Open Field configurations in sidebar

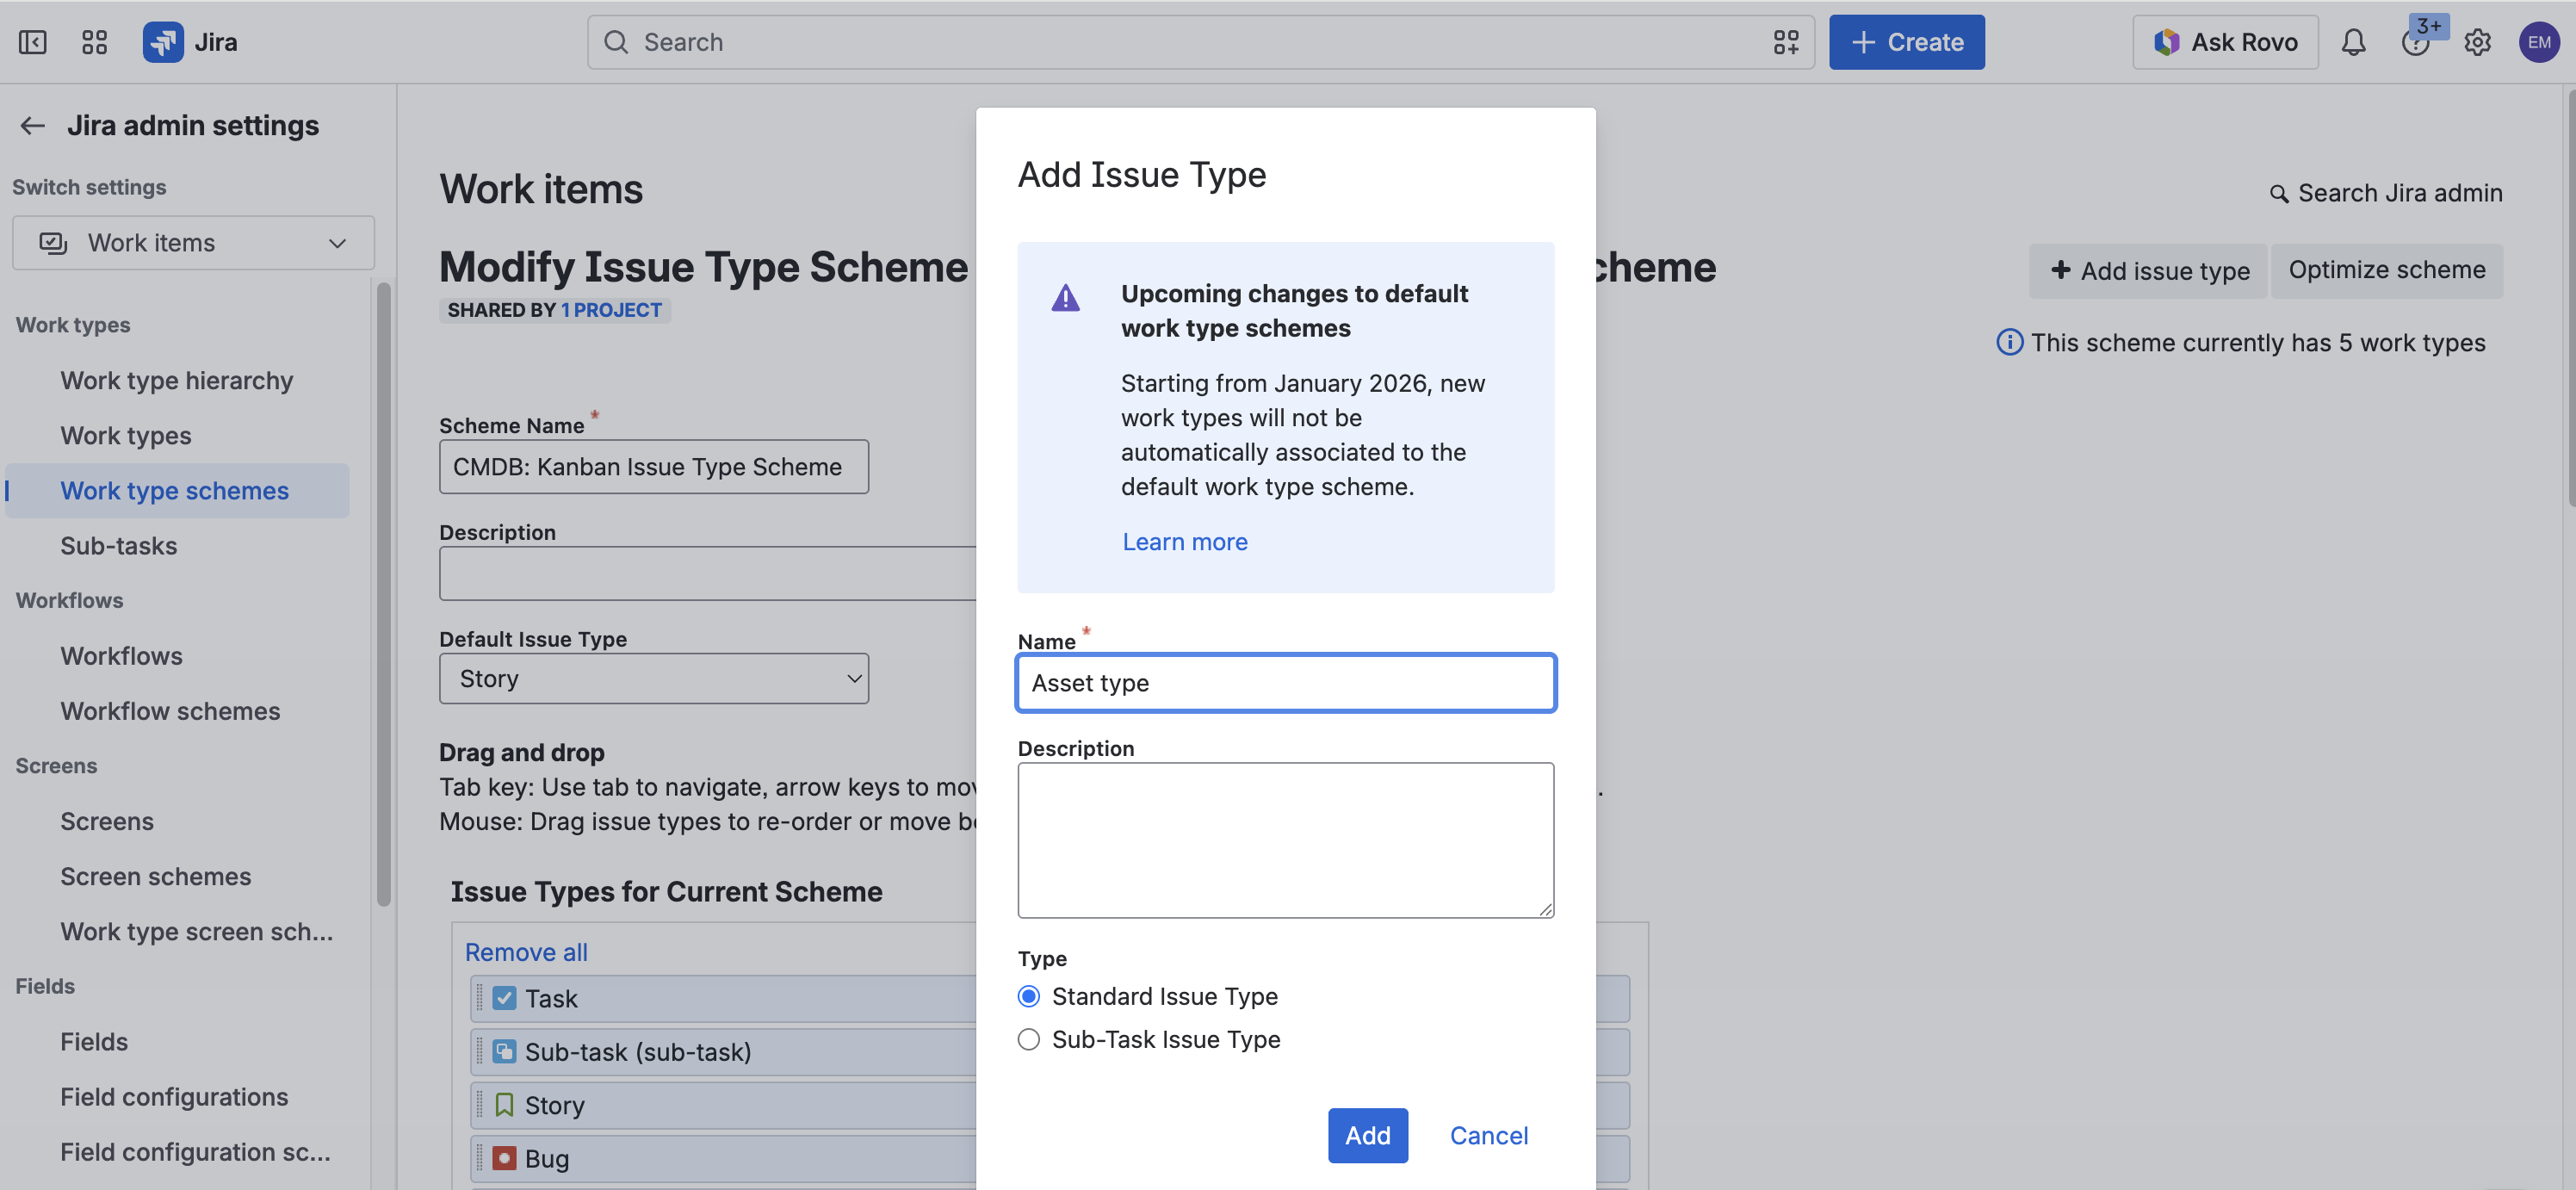tap(174, 1097)
